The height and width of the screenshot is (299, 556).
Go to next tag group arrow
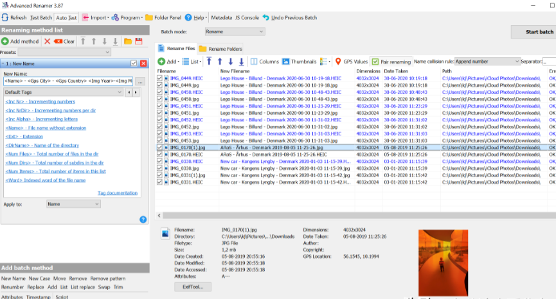tap(136, 92)
